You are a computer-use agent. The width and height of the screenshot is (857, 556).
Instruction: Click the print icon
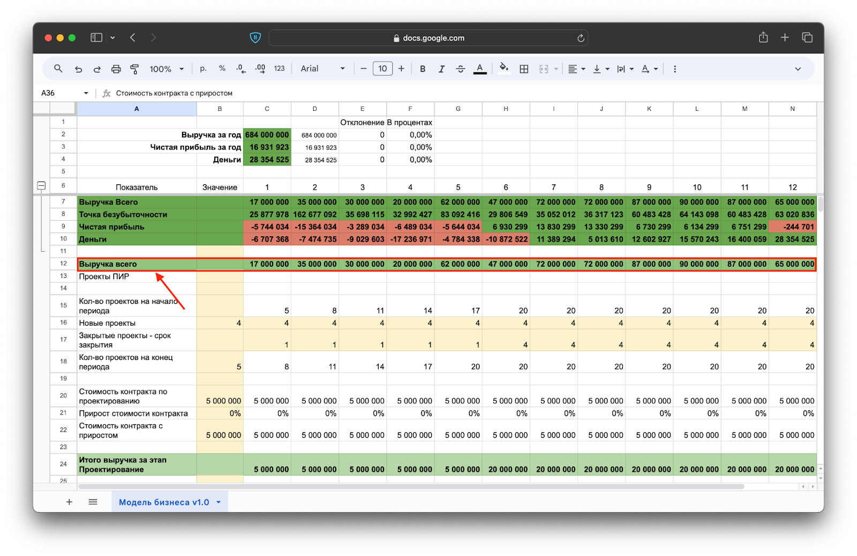(116, 69)
